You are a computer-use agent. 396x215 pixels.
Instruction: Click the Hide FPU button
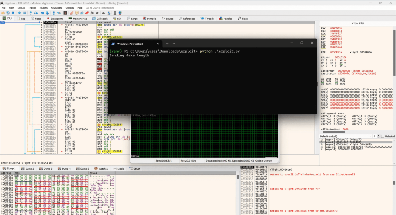pyautogui.click(x=357, y=24)
